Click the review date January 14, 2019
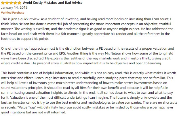Image resolution: width=179 pixels, height=116 pixels. [13, 8]
